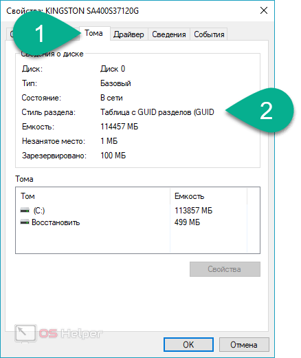
Task: Select the drive icon of Восстановить volume
Action: click(x=25, y=222)
